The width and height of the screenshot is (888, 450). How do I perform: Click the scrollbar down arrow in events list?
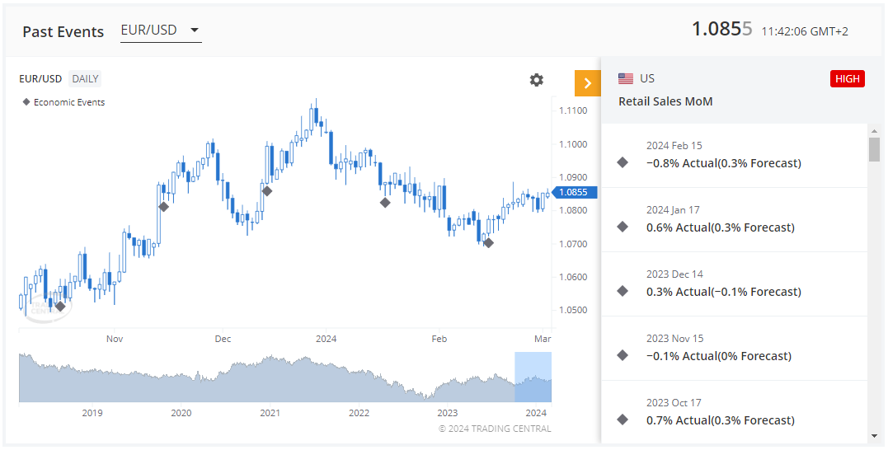click(x=875, y=437)
